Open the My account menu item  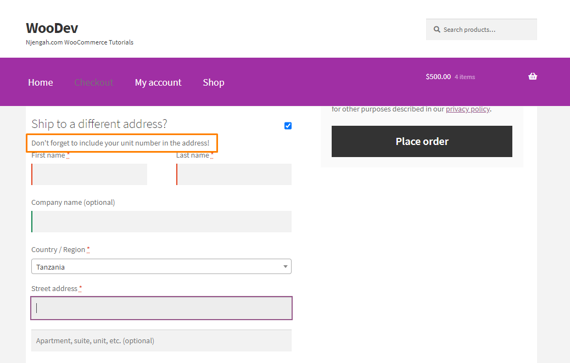pos(158,82)
